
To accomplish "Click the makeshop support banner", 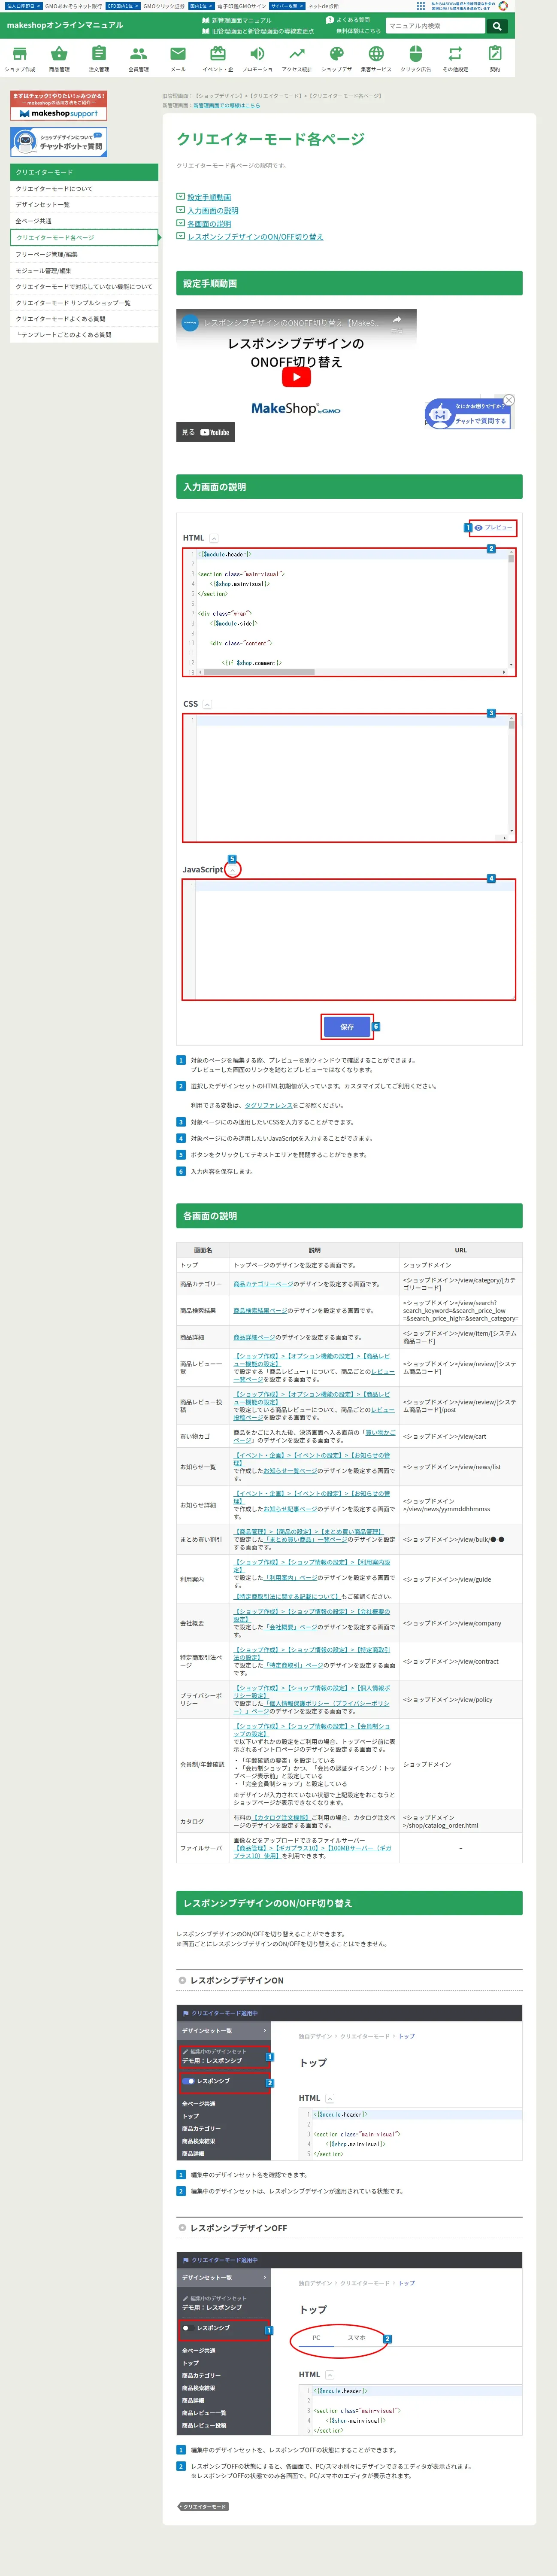I will [x=59, y=105].
